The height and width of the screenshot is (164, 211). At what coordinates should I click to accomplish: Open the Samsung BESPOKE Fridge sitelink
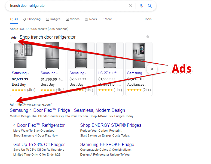coord(107,144)
